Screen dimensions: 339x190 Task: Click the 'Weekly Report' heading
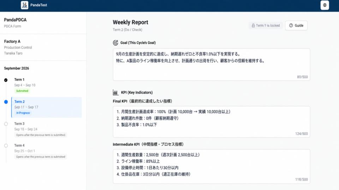(130, 22)
